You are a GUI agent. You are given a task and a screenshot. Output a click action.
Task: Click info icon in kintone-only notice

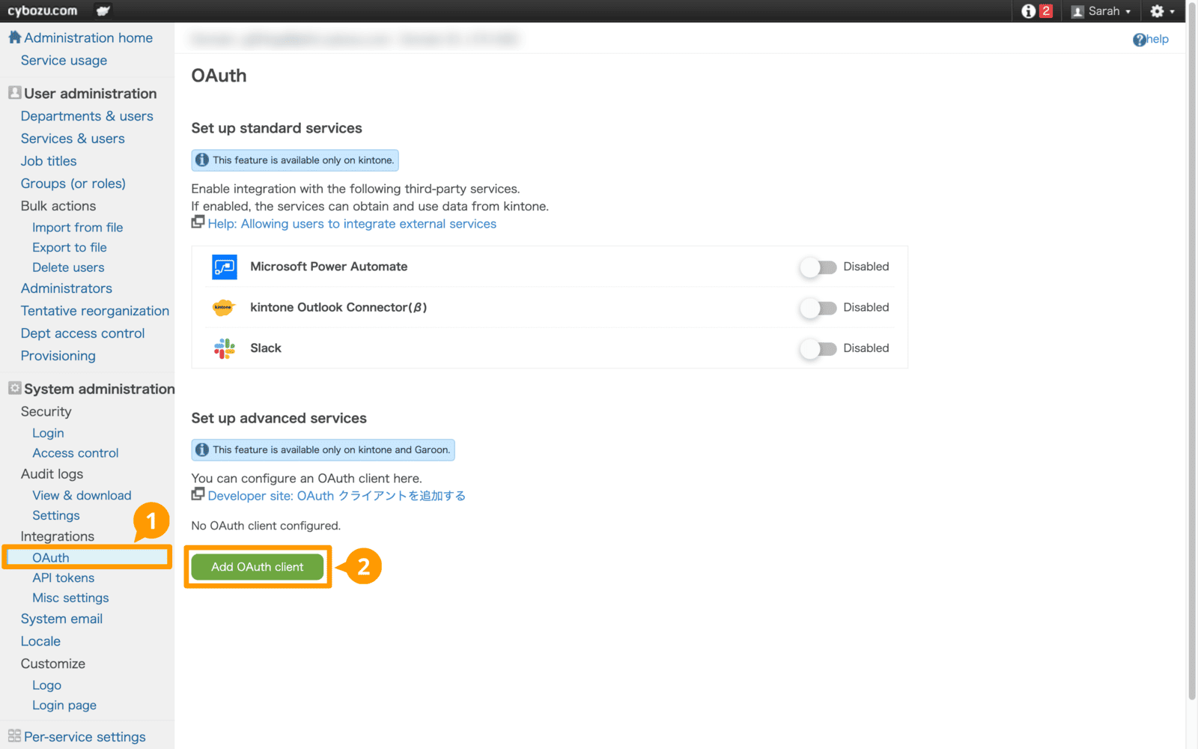coord(201,160)
